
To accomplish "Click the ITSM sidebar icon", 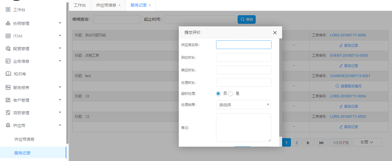I will [8, 36].
